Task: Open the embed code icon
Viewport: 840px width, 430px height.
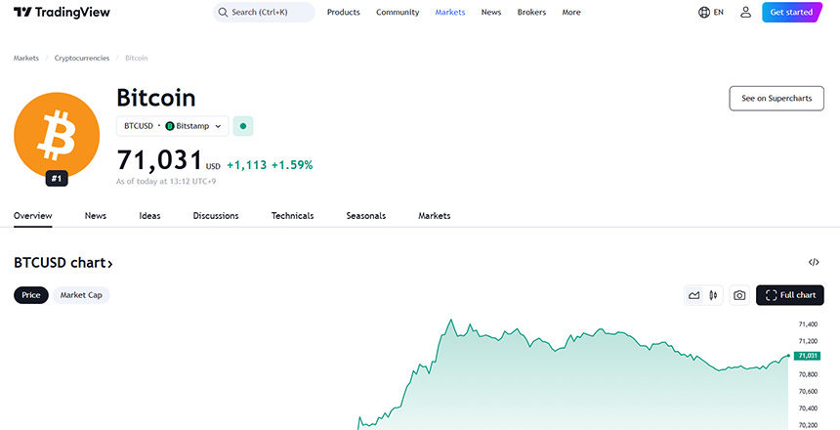Action: click(x=814, y=262)
